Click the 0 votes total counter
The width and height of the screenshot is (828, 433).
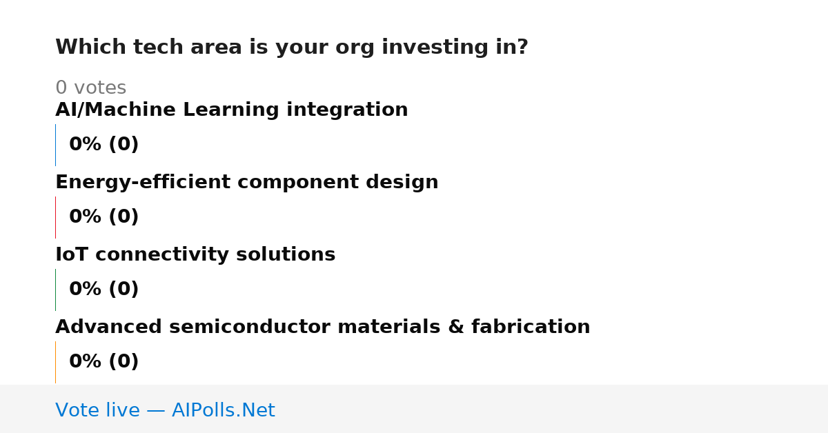coord(91,88)
